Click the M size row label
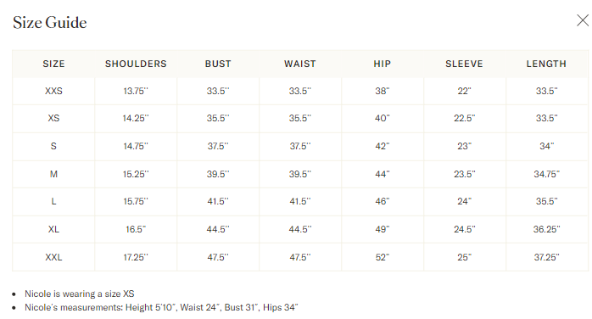The width and height of the screenshot is (592, 319). click(x=53, y=174)
